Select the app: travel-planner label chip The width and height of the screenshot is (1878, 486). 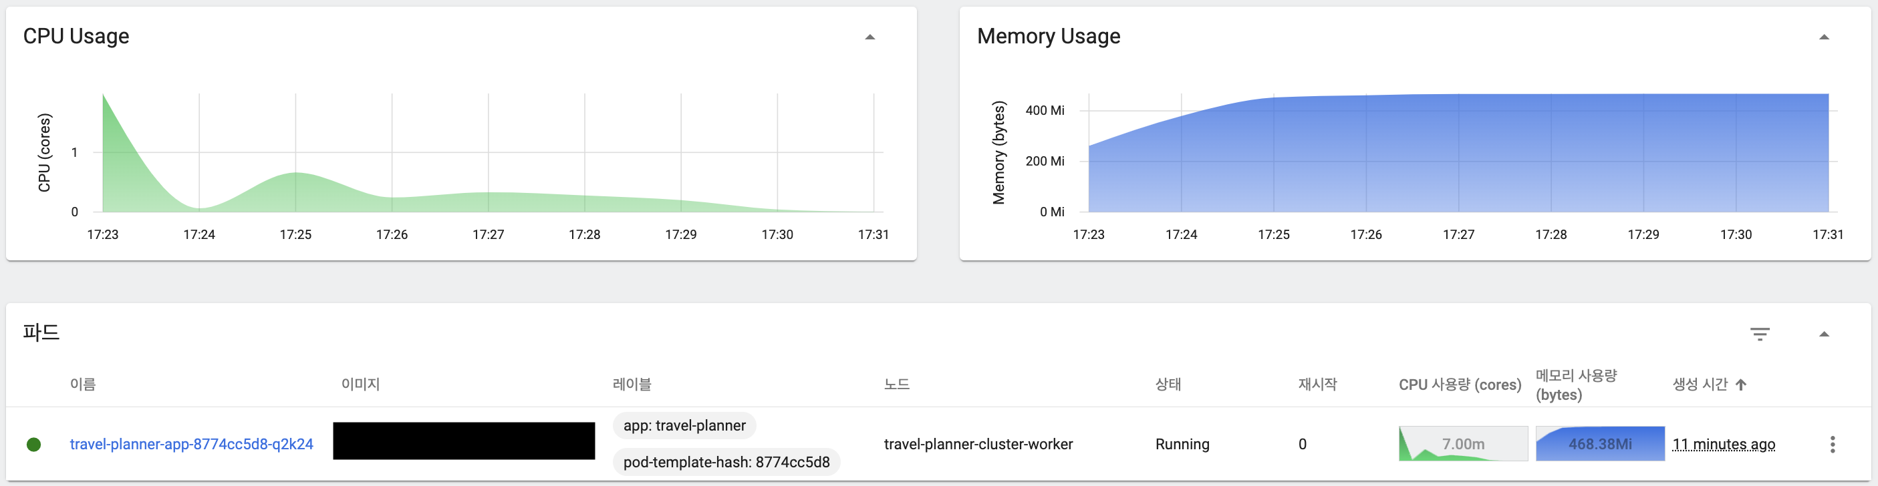(684, 425)
